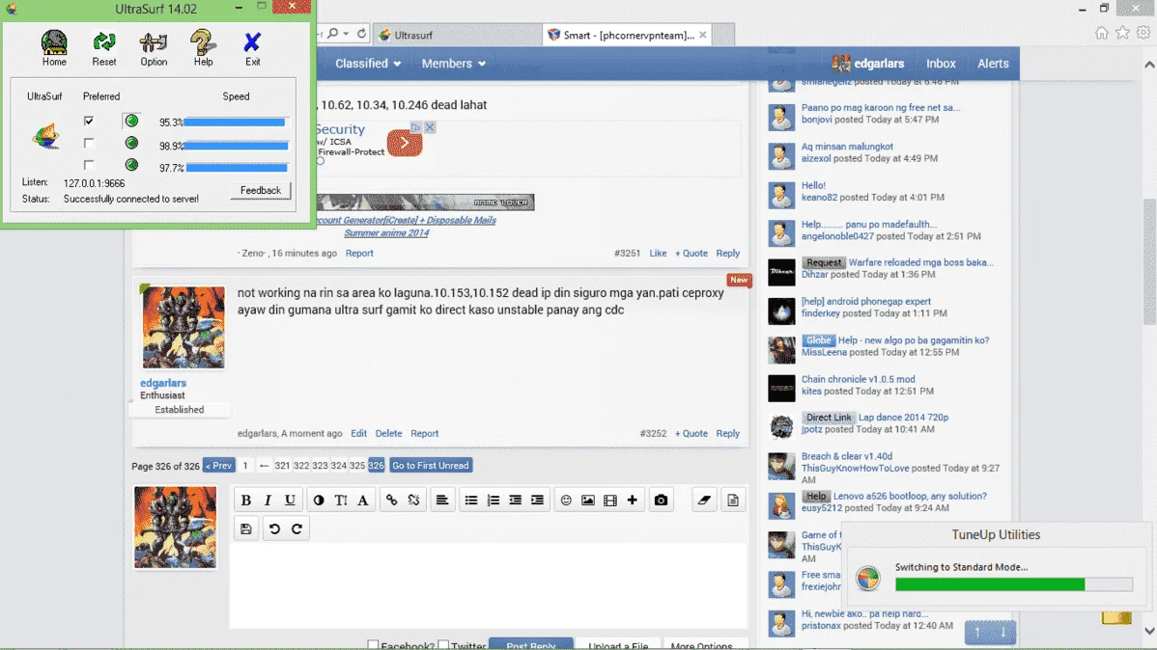Viewport: 1157px width, 650px height.
Task: Open edgarlars account menu in navbar
Action: click(x=867, y=64)
